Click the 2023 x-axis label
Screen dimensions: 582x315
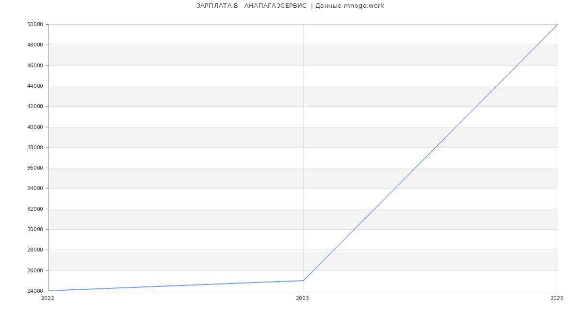(302, 299)
